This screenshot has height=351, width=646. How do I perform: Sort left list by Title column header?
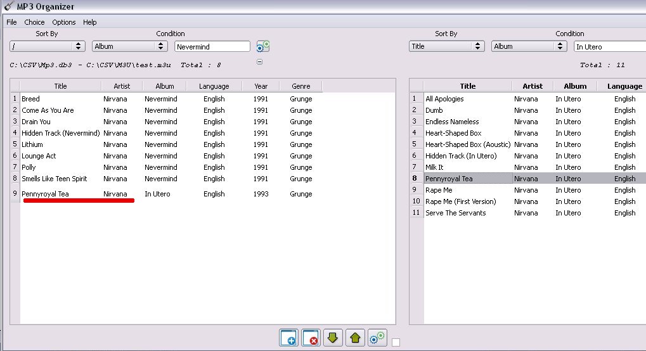(61, 86)
